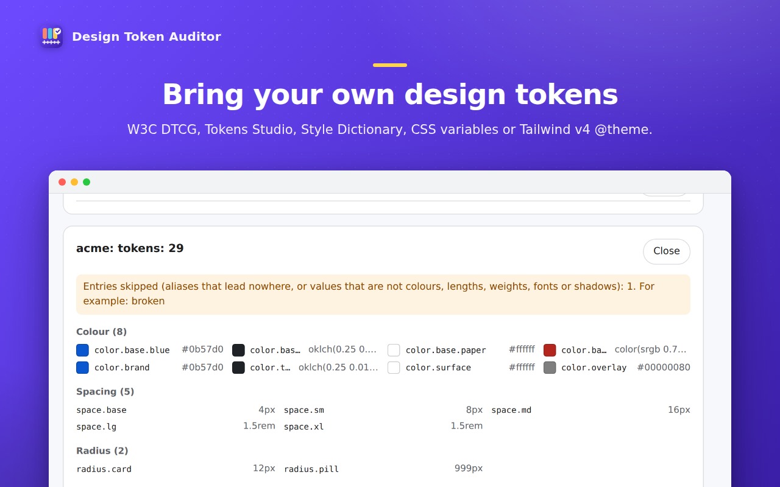Click the space.xl token name
Screen dimensions: 780x487
coord(304,427)
